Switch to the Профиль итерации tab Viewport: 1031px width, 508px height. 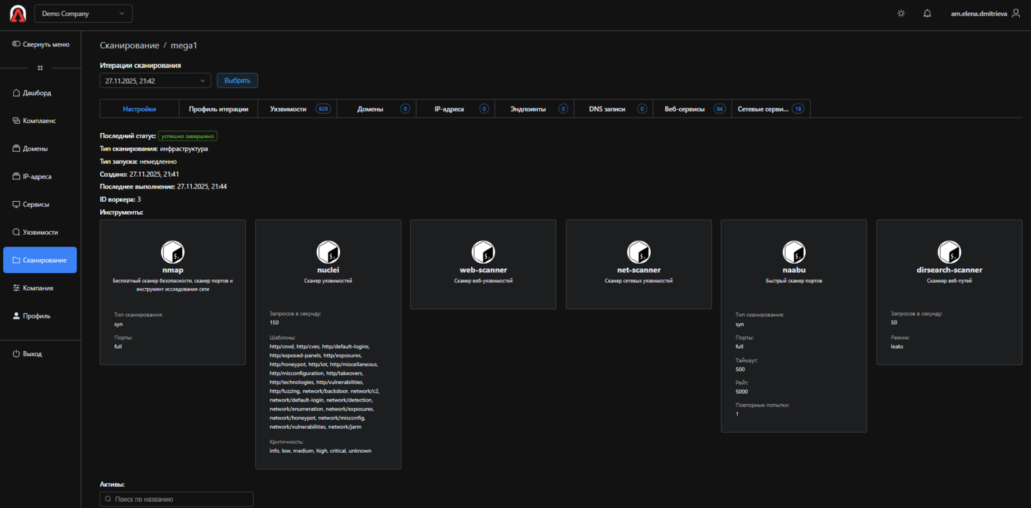219,109
